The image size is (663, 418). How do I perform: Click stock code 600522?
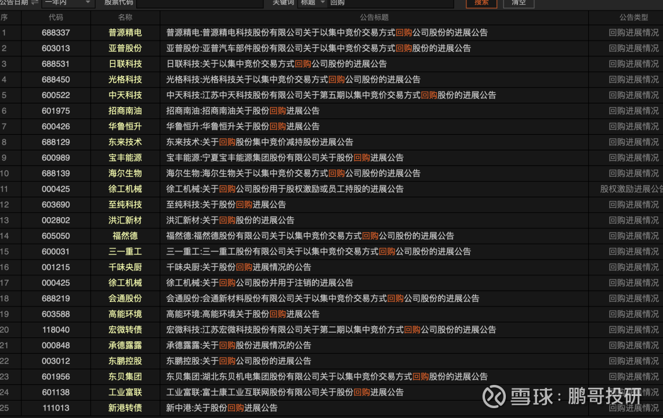click(x=56, y=95)
